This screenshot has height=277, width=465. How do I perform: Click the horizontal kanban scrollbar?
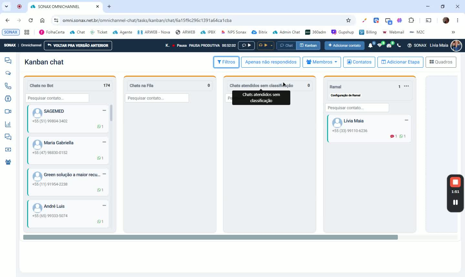click(x=211, y=237)
